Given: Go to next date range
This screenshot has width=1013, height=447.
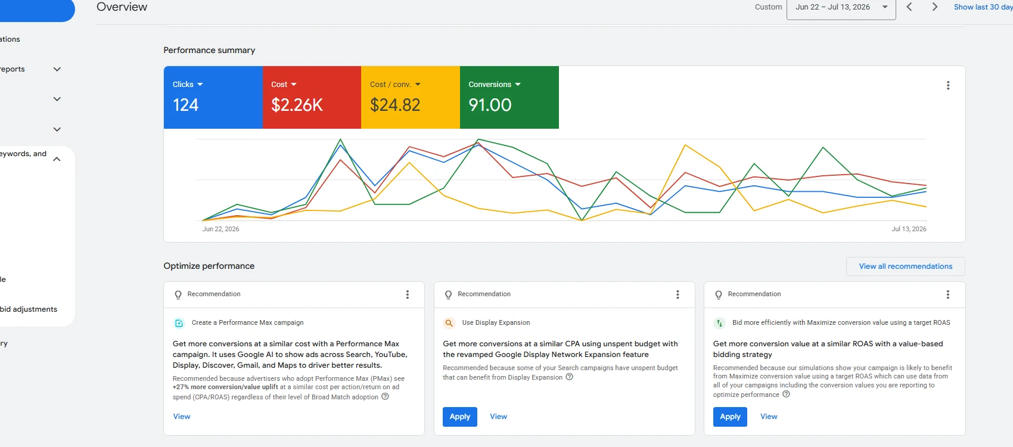Looking at the screenshot, I should coord(934,7).
